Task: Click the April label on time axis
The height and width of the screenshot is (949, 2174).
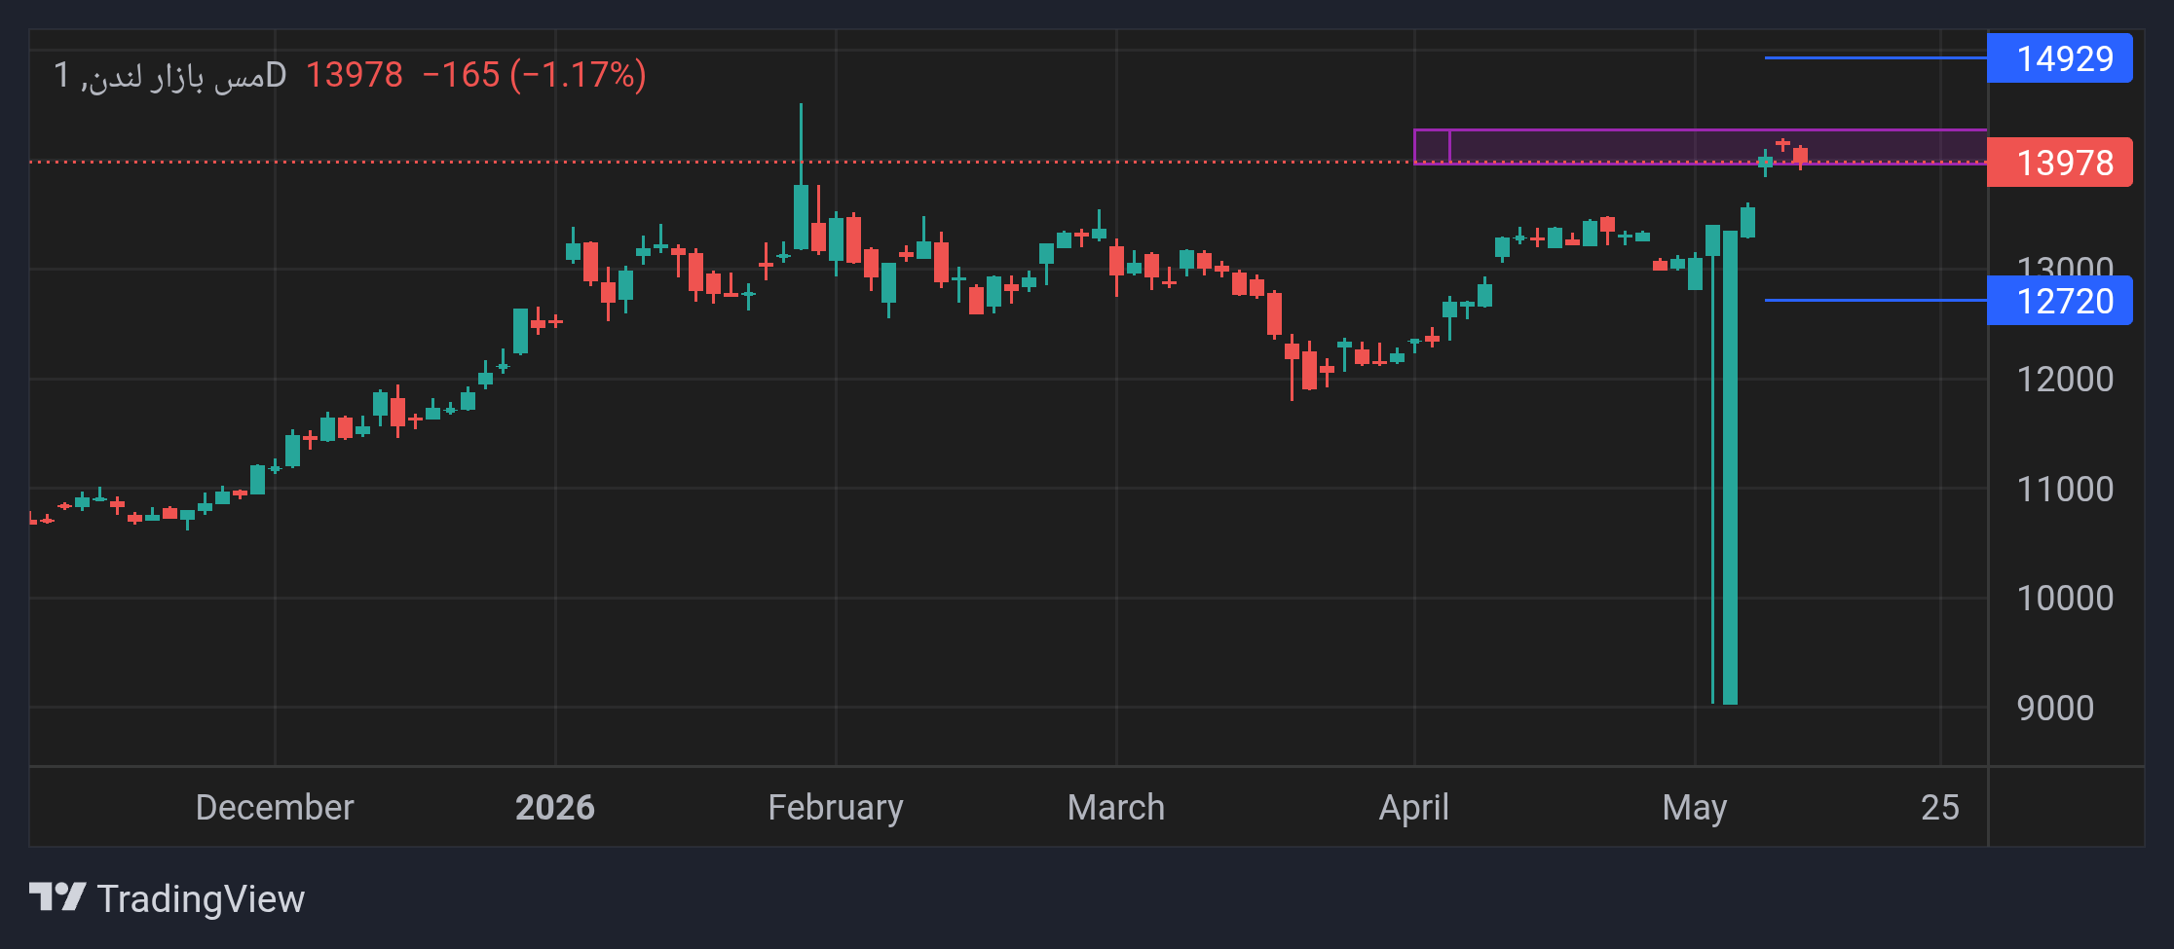Action: 1414,808
